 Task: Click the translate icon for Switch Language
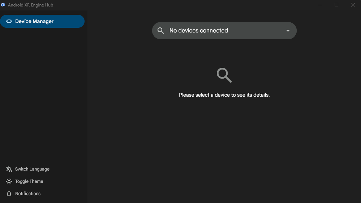[9, 169]
